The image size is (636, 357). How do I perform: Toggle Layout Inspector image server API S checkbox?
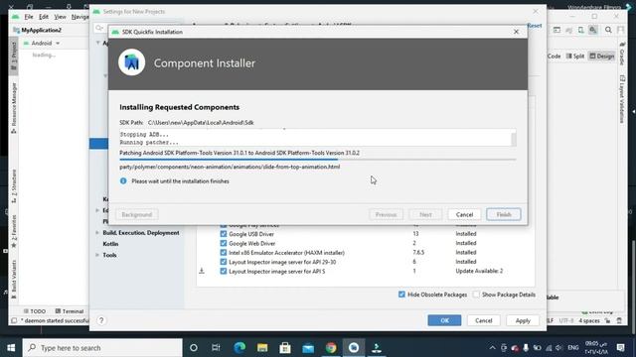click(x=223, y=271)
